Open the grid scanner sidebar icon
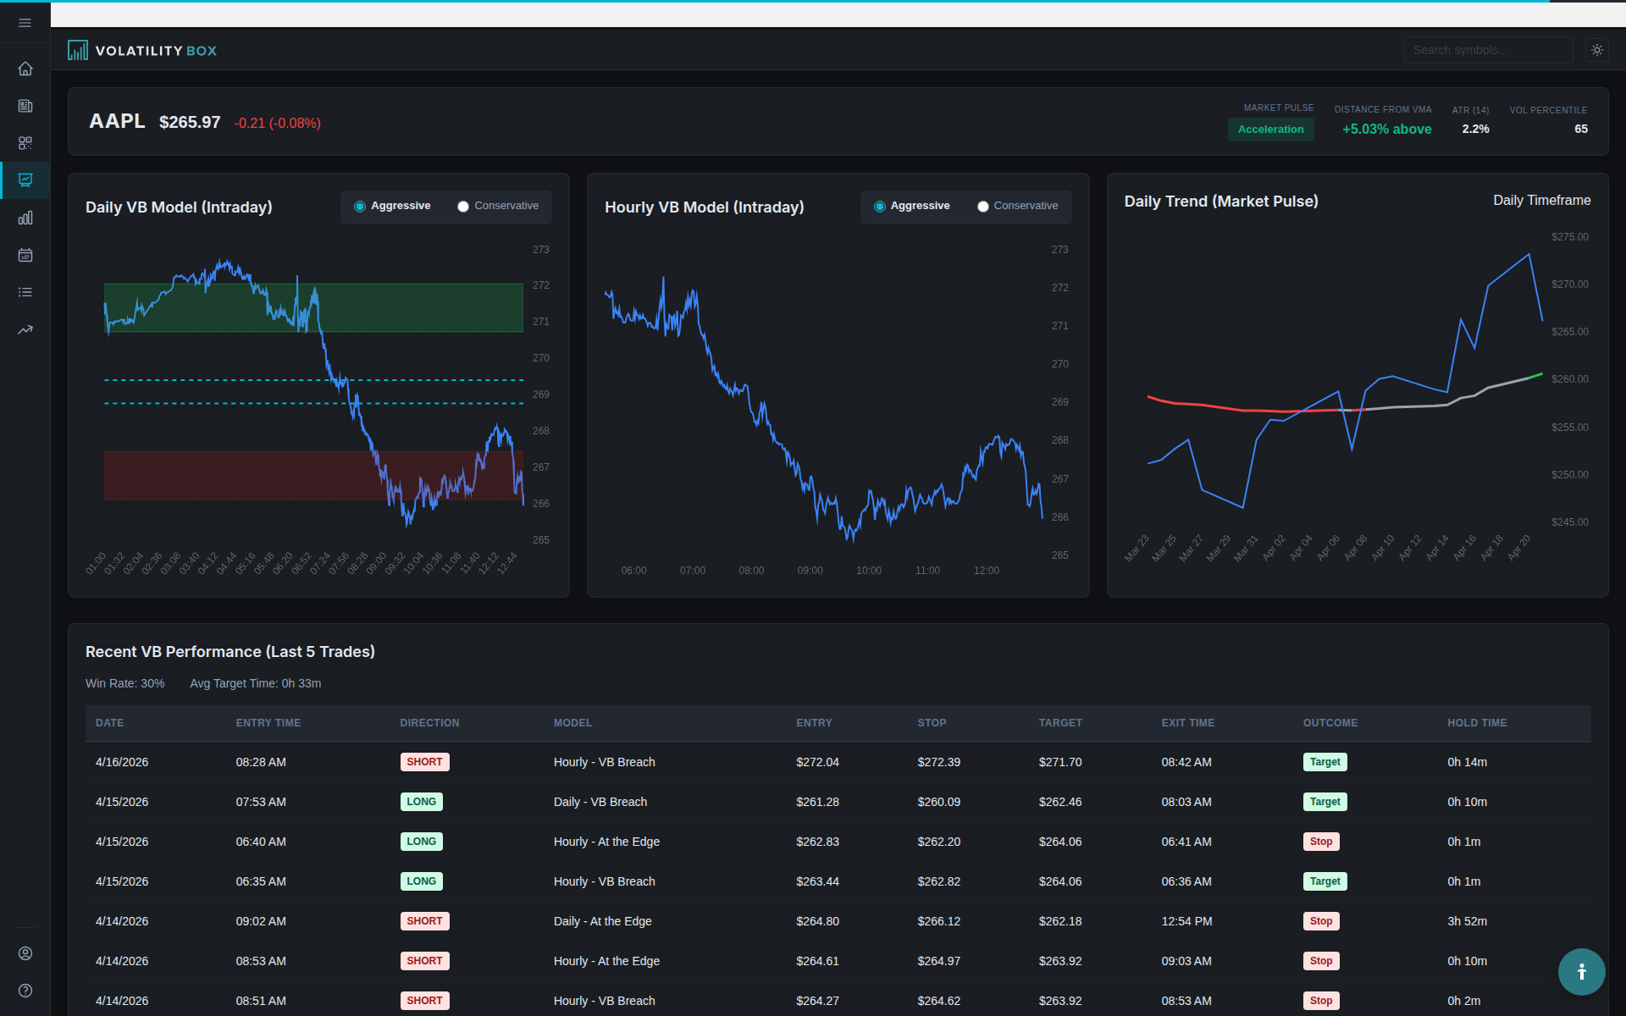 pyautogui.click(x=25, y=143)
